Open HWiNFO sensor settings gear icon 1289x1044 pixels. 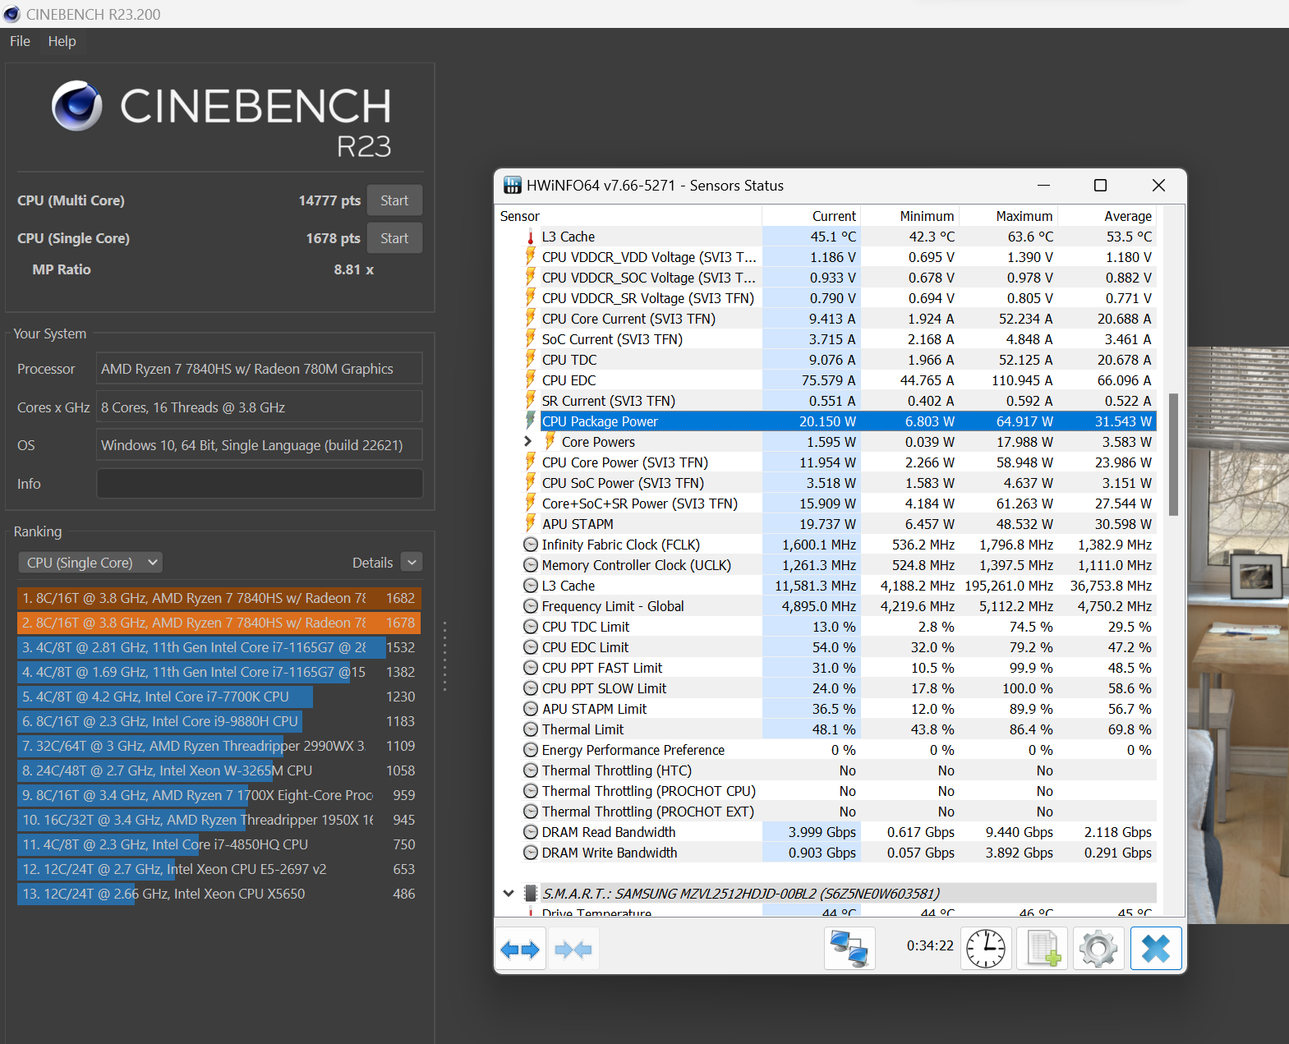point(1098,949)
